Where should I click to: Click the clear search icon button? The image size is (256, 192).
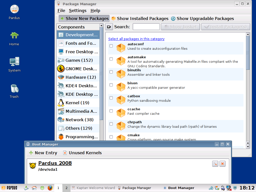click(x=109, y=27)
